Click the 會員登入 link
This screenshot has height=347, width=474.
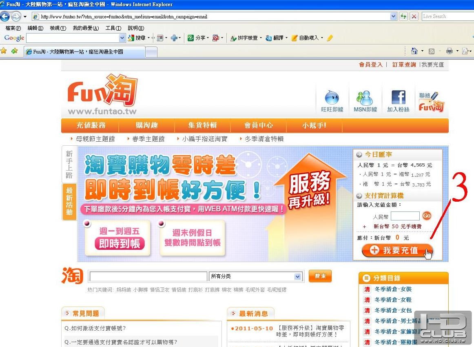point(371,65)
